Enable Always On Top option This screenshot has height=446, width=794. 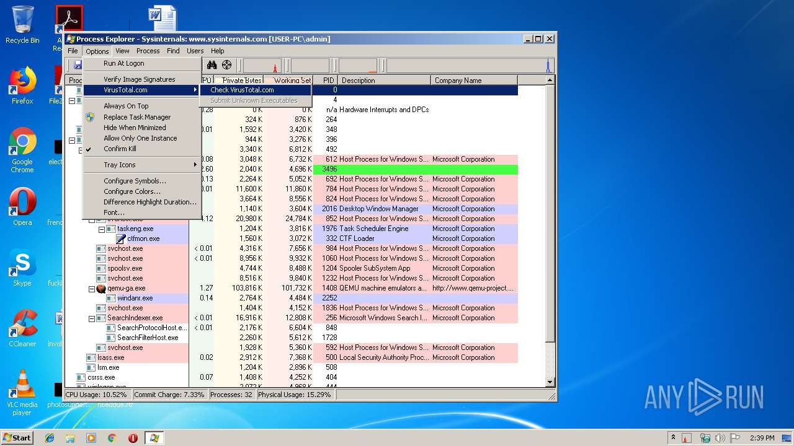pos(142,106)
